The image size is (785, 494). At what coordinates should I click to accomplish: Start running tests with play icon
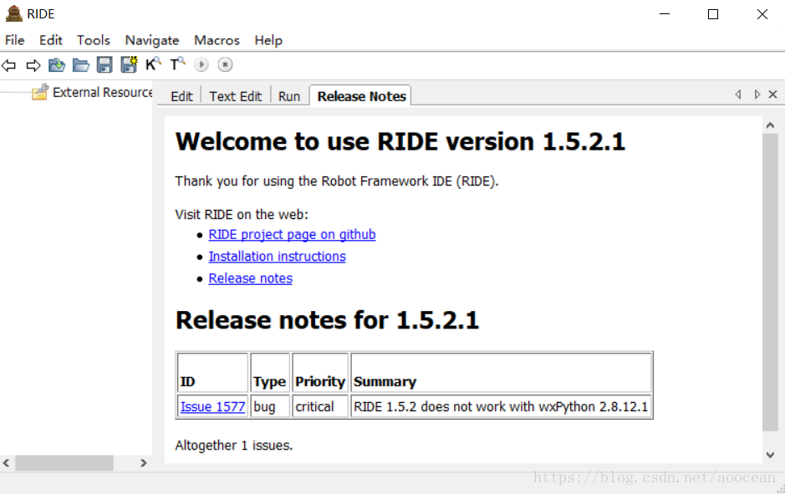(201, 64)
